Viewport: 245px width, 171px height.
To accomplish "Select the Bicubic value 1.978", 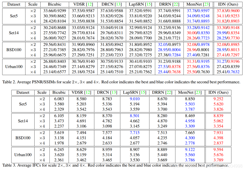I will pos(59,143).
